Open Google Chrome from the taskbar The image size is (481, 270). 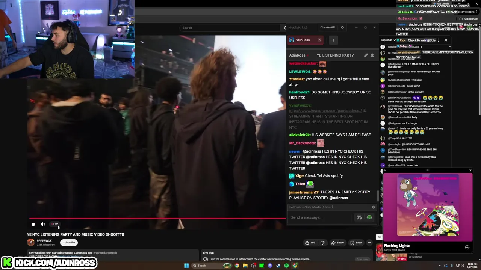click(237, 265)
